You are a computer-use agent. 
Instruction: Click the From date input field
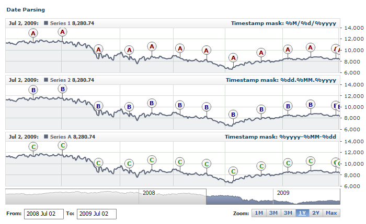[x=43, y=214]
